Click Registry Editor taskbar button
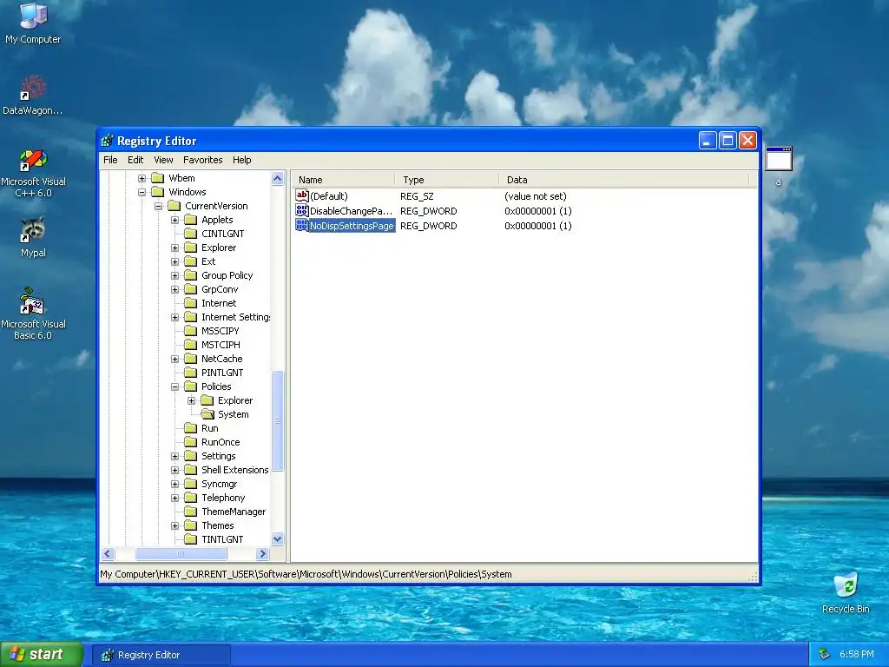889x667 pixels. click(161, 655)
